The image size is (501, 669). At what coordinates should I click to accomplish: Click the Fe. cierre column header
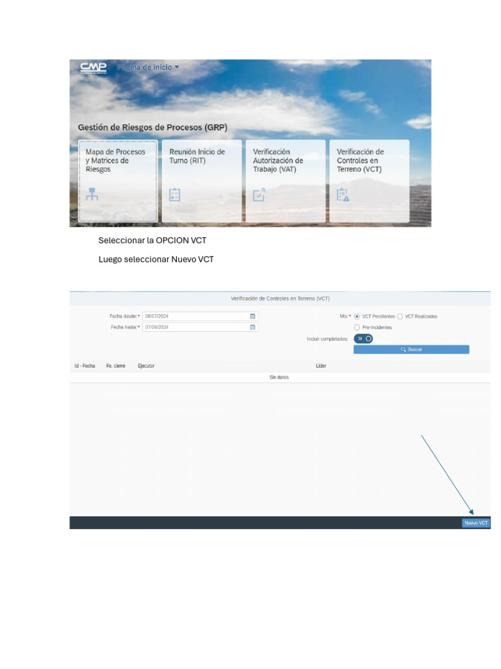116,366
